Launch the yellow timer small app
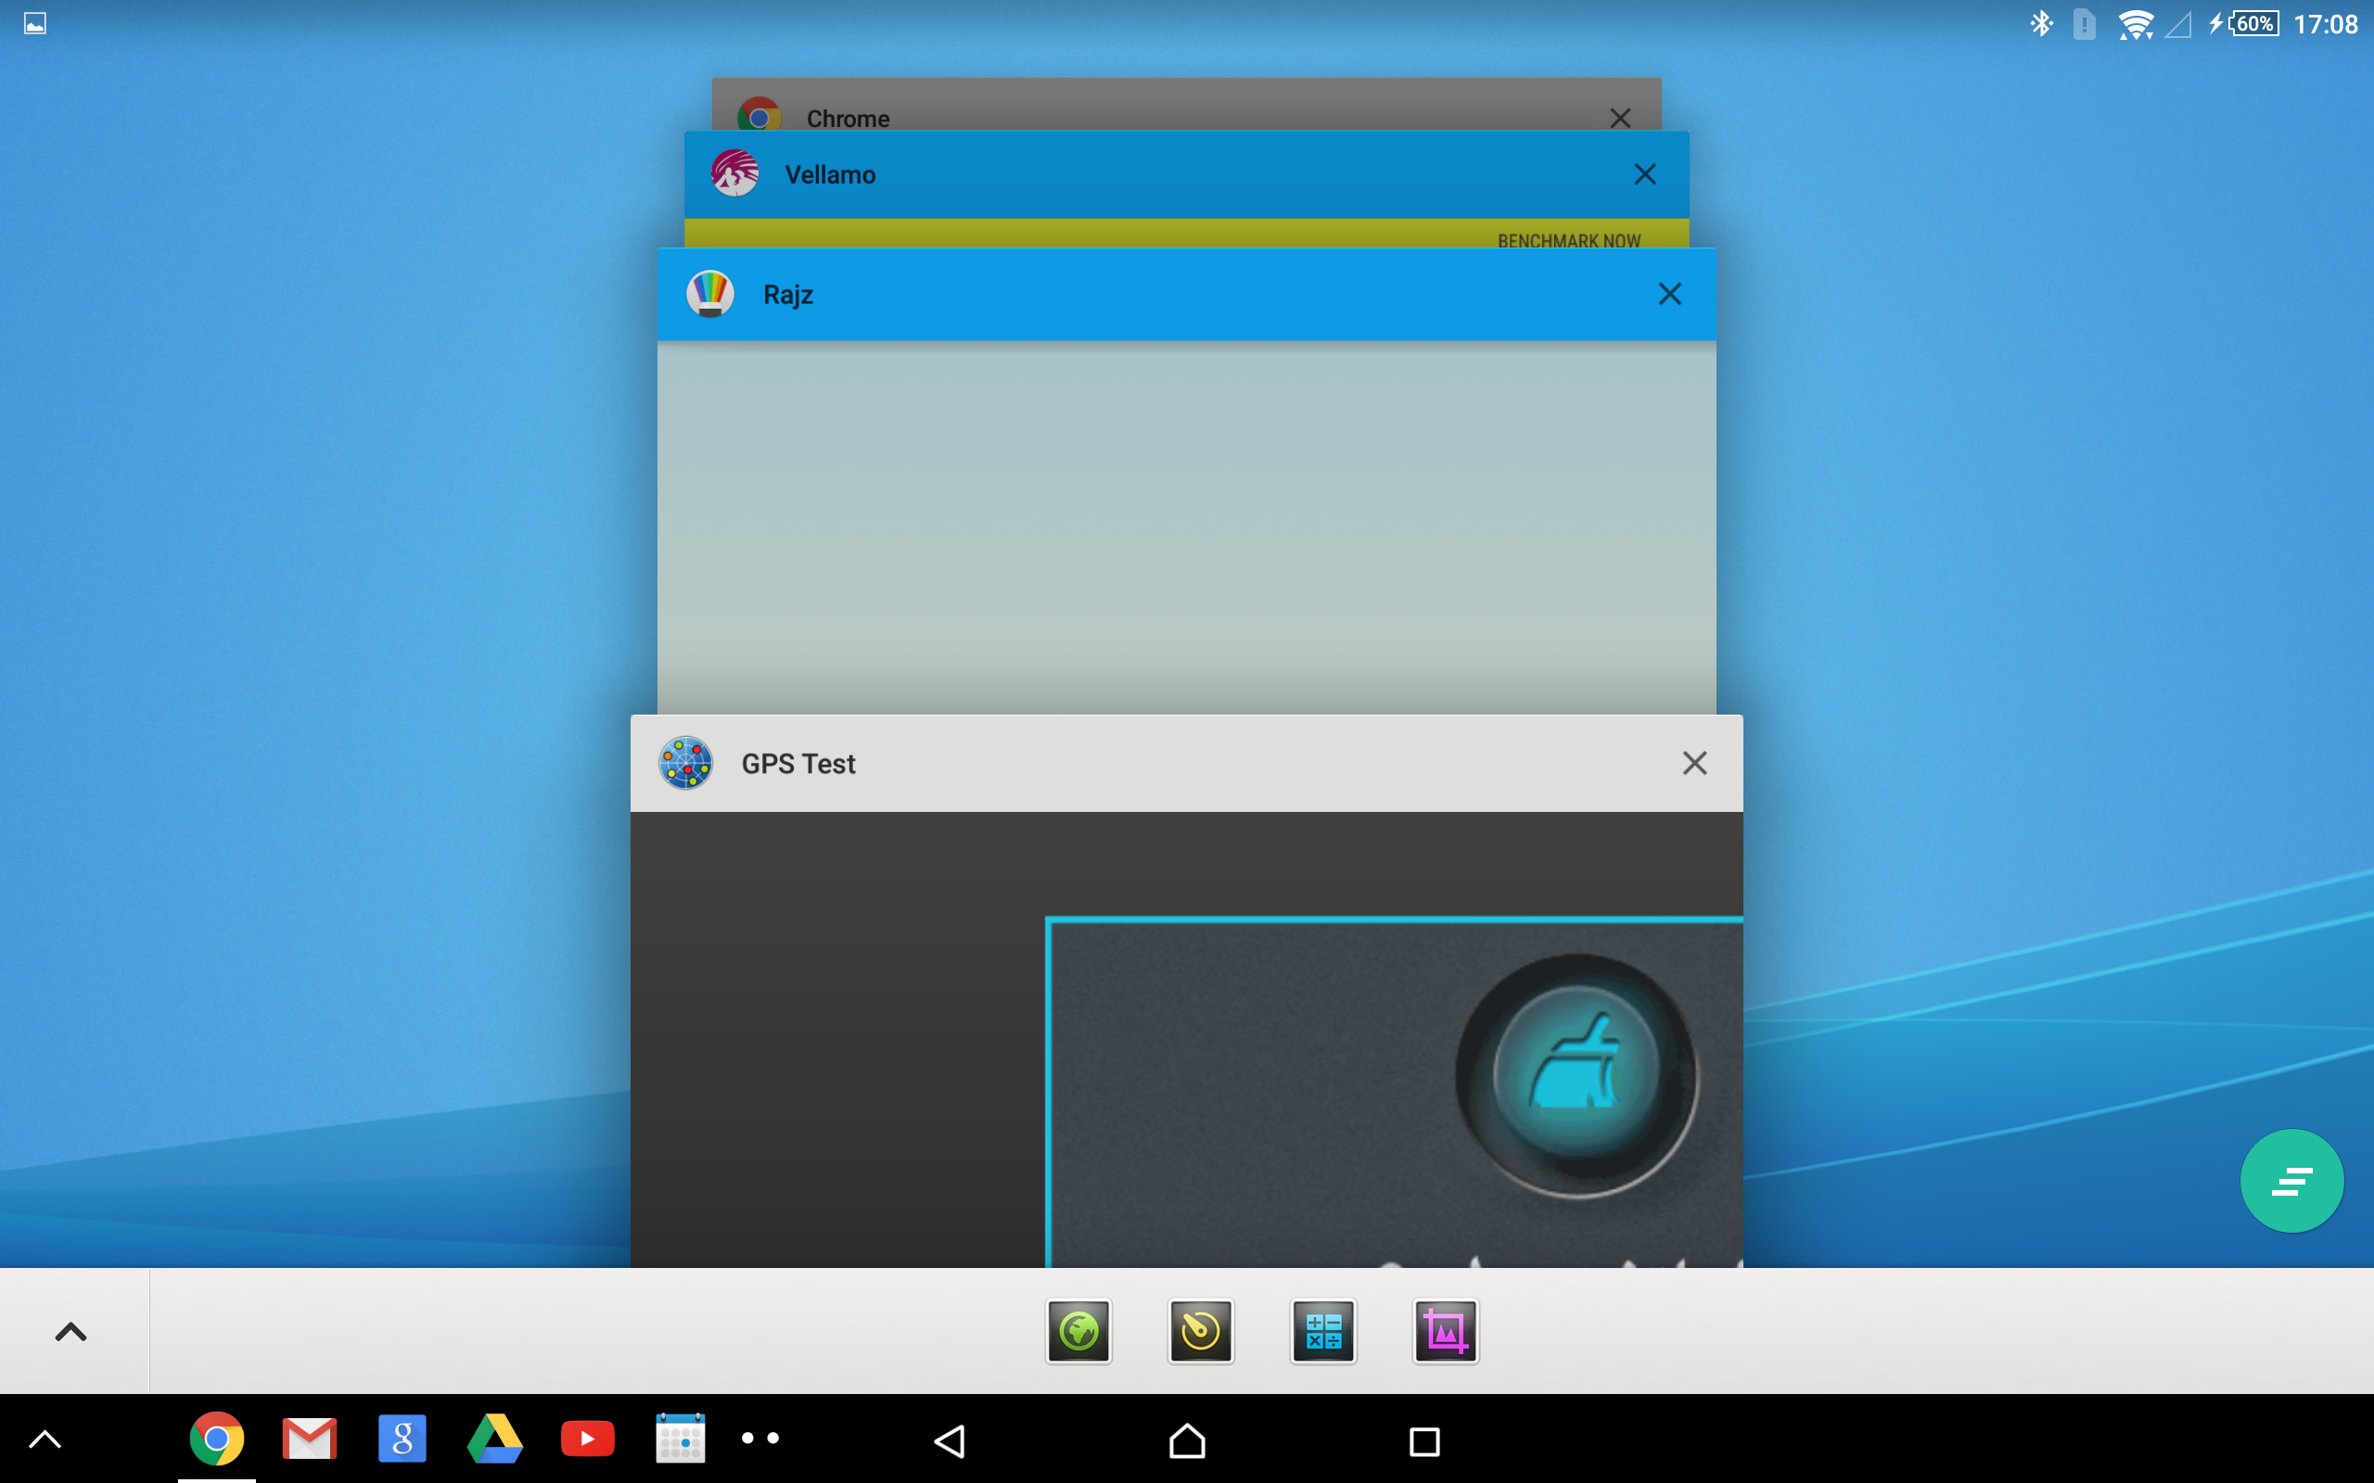This screenshot has width=2374, height=1483. tap(1201, 1331)
